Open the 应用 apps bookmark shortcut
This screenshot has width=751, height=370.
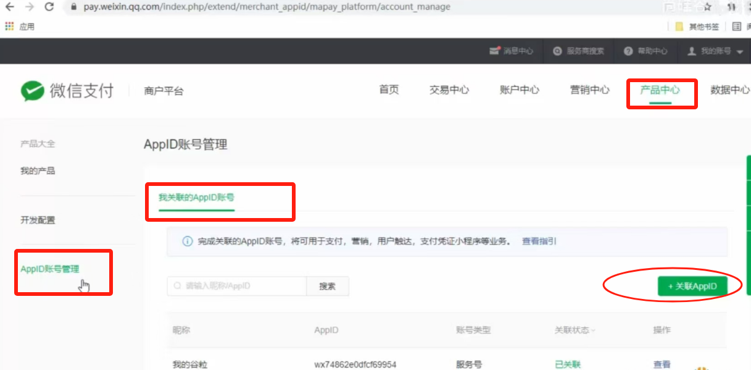[20, 27]
